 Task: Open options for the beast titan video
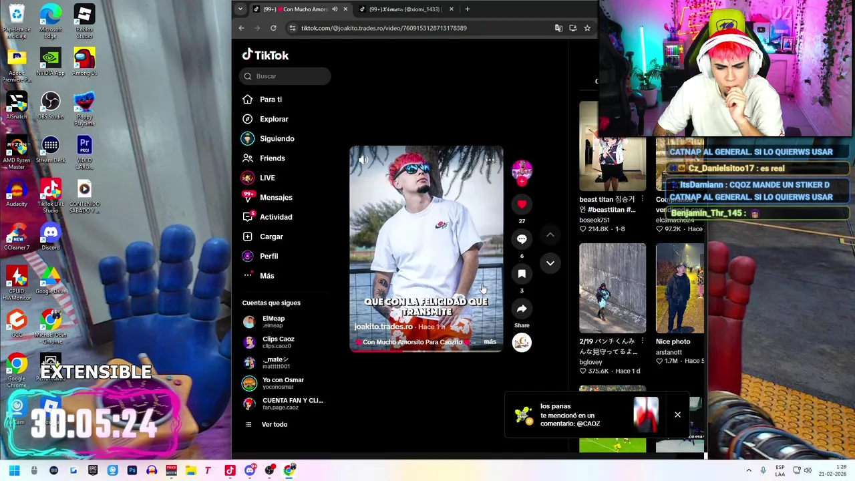(642, 199)
